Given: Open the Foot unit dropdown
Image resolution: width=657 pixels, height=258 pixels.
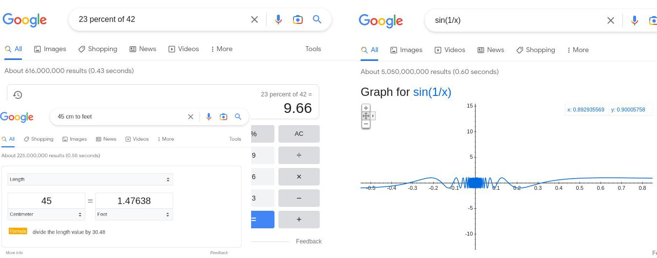Looking at the screenshot, I should point(134,214).
